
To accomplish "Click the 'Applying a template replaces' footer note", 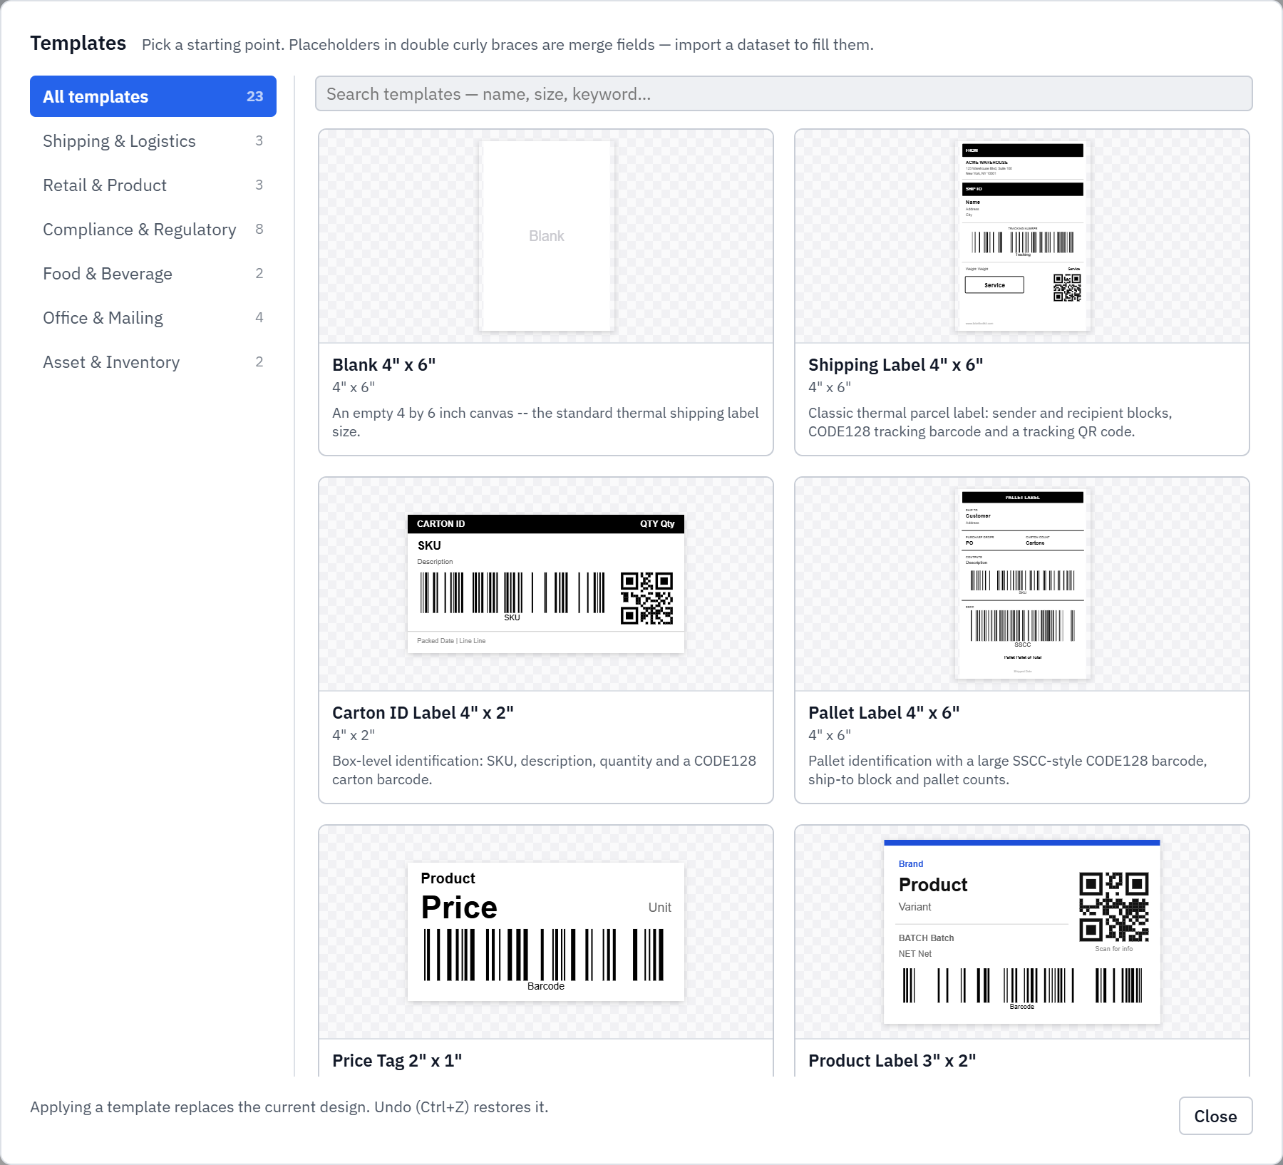I will (289, 1107).
